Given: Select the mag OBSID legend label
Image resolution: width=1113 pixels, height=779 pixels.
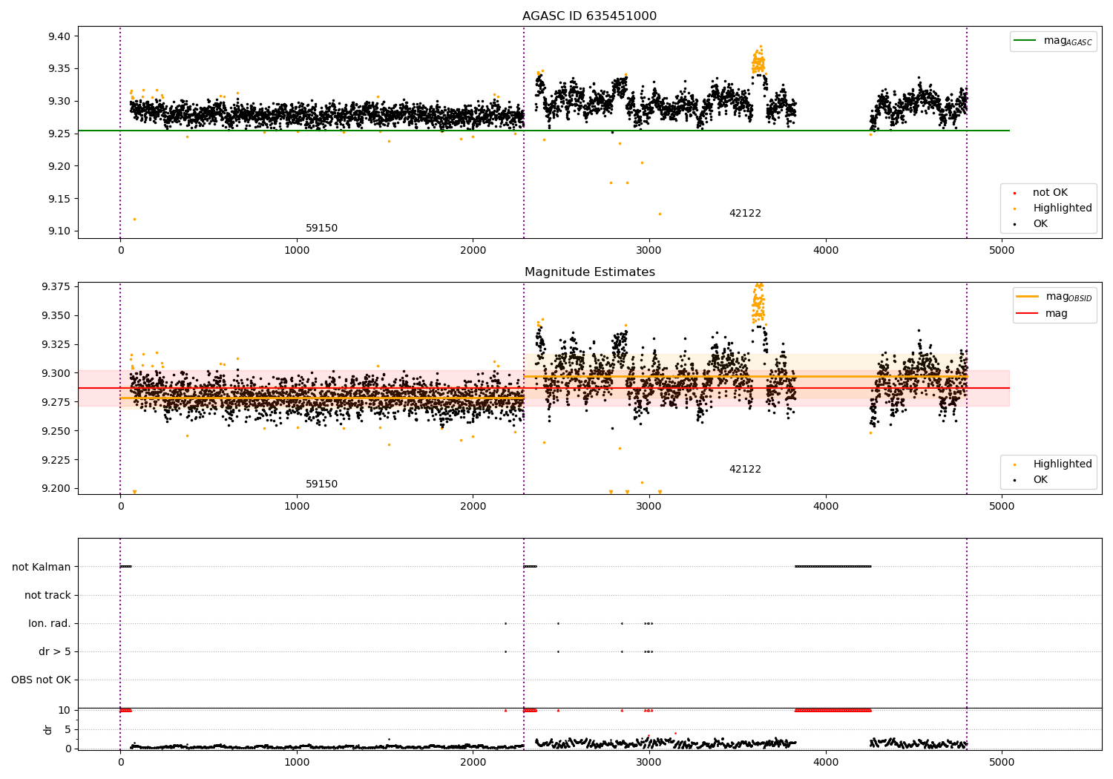Looking at the screenshot, I should [x=1069, y=297].
